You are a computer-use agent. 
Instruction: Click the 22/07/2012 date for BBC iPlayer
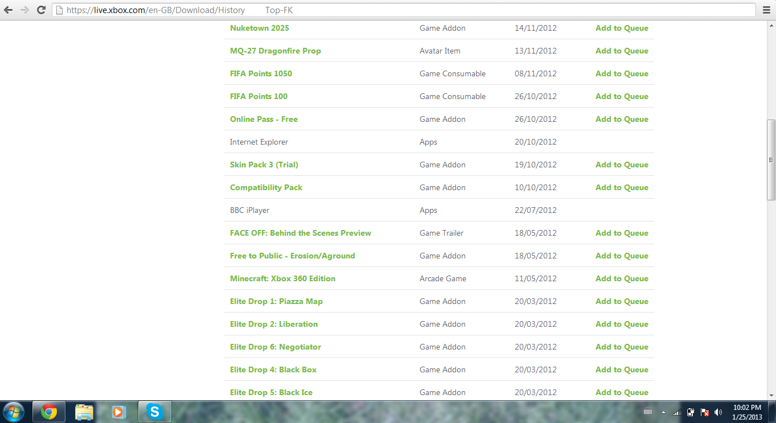(x=536, y=210)
